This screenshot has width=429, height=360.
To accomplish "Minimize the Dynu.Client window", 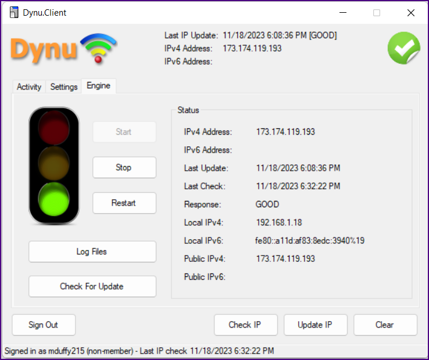I will tap(342, 13).
